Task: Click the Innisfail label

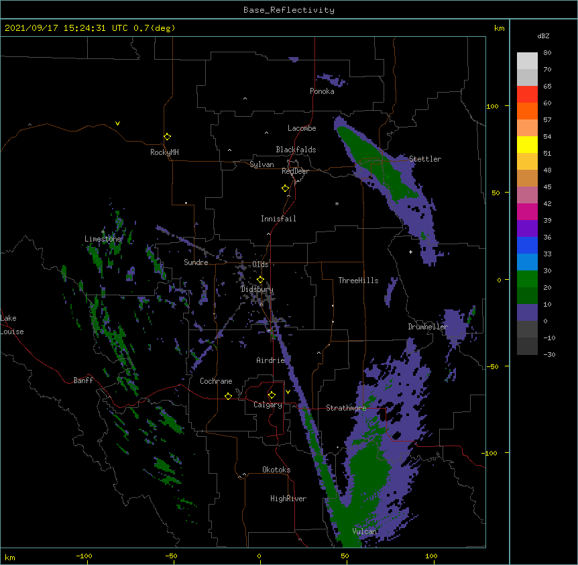Action: [x=278, y=219]
